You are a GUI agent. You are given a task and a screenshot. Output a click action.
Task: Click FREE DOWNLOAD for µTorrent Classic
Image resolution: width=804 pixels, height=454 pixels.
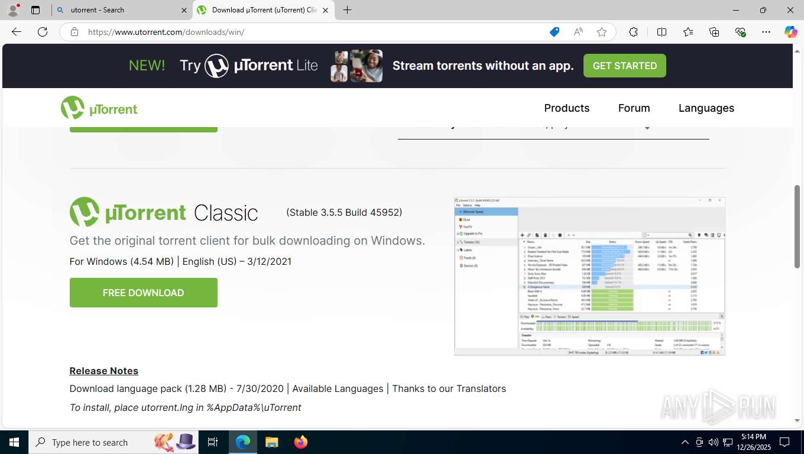click(x=144, y=293)
